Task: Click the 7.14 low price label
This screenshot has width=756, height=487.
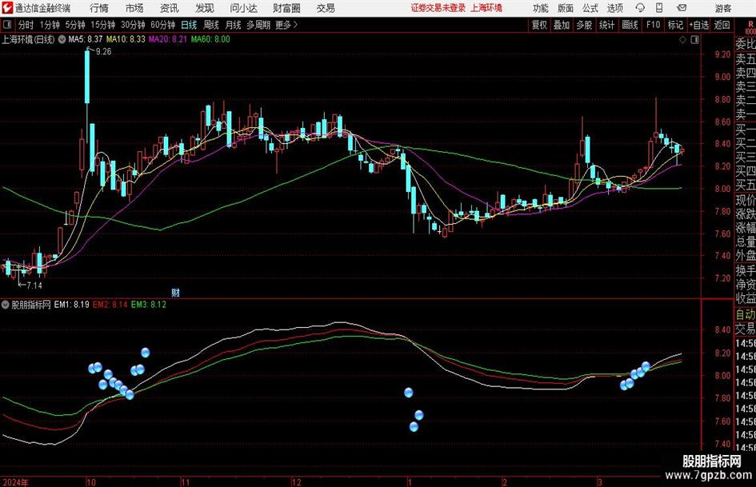Action: coord(34,285)
